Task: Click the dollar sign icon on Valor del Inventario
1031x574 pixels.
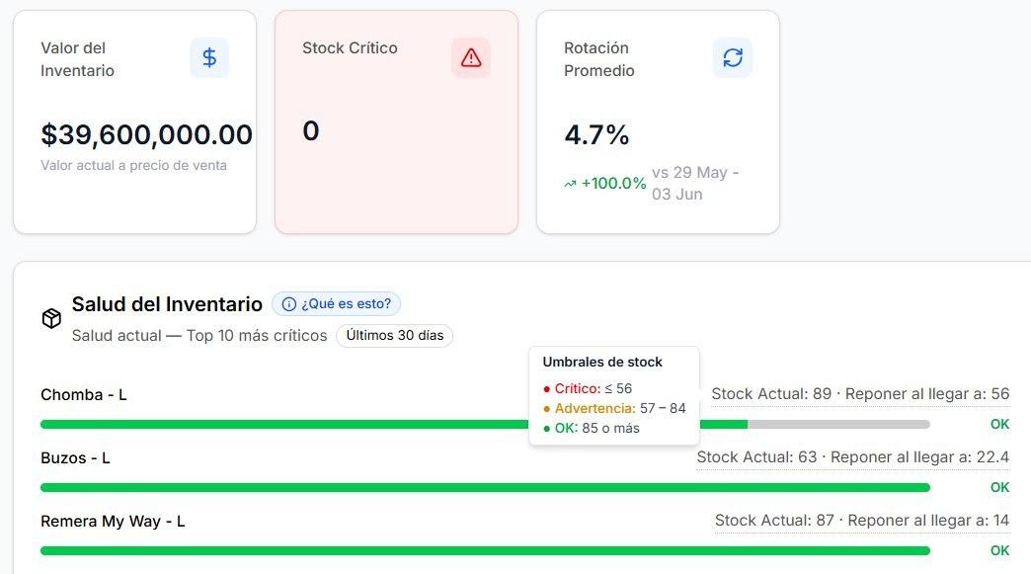Action: pos(209,58)
